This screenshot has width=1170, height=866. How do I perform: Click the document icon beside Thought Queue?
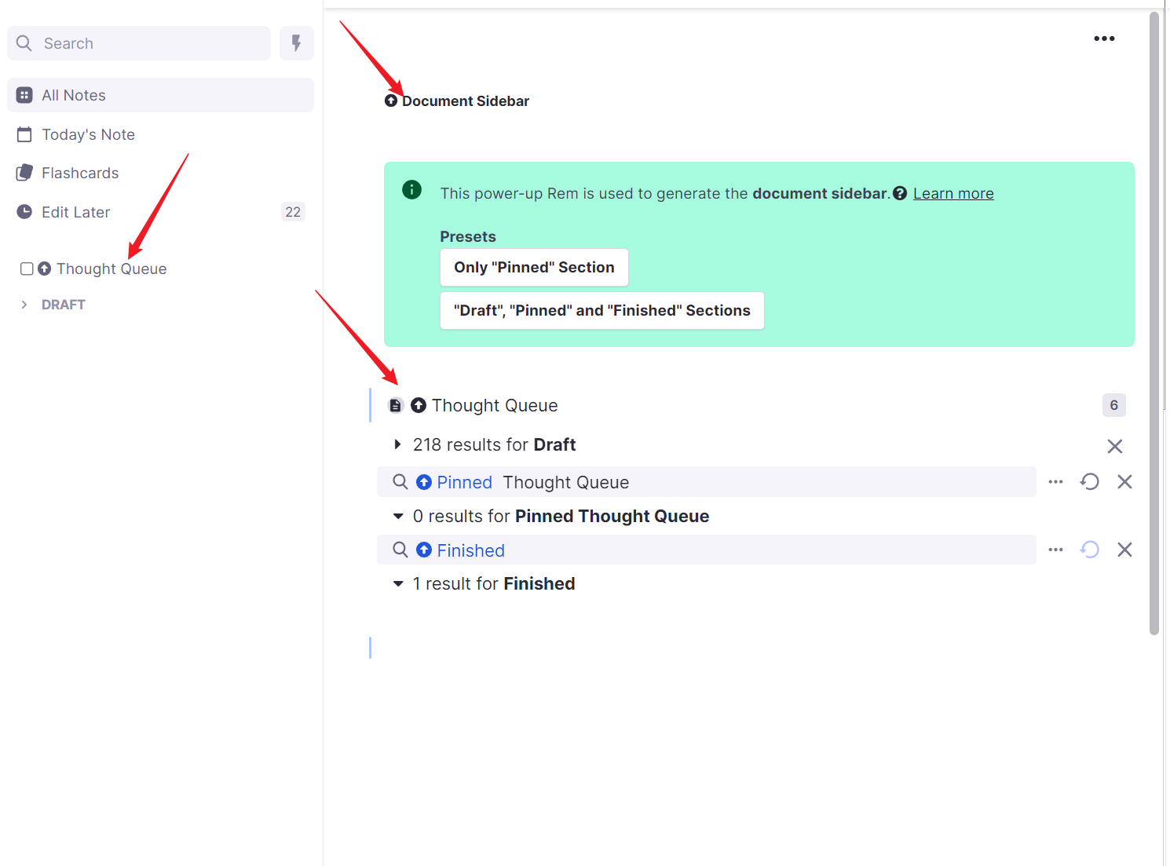pyautogui.click(x=396, y=406)
